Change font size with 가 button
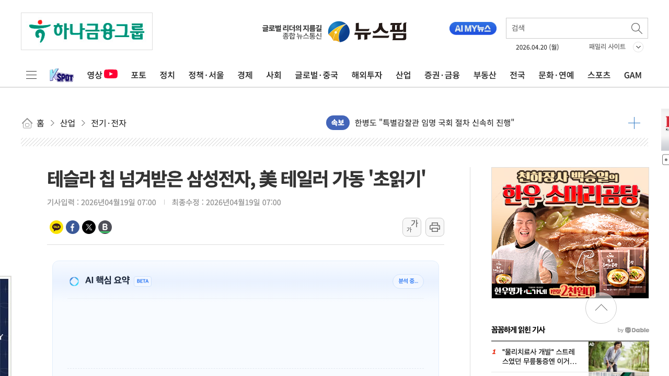669x376 pixels. coord(412,227)
